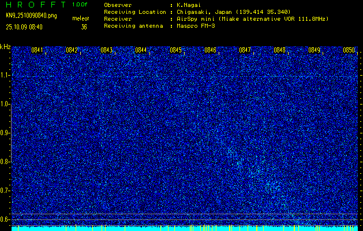
Task: Click the 0.7 frequency axis label
Action: (6, 191)
